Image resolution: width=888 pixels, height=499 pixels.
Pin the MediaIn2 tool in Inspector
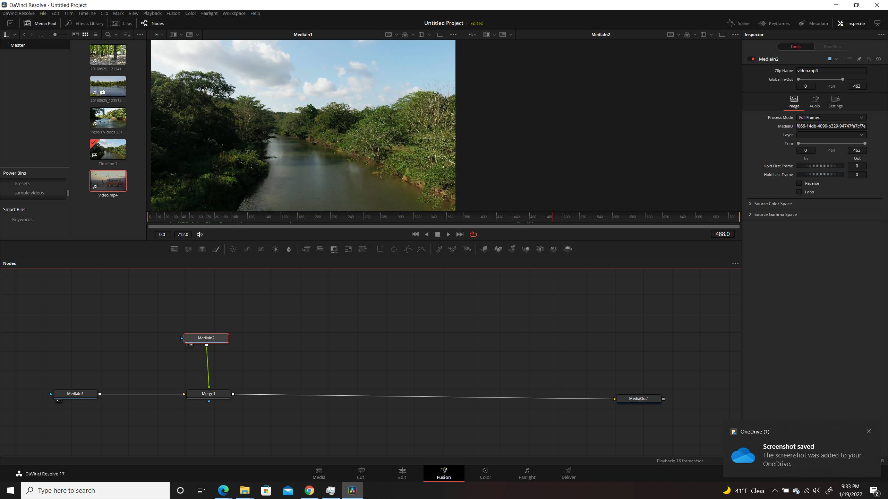[859, 59]
